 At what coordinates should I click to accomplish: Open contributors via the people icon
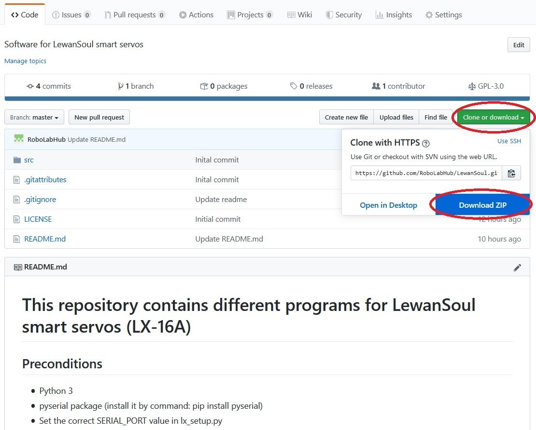click(377, 86)
